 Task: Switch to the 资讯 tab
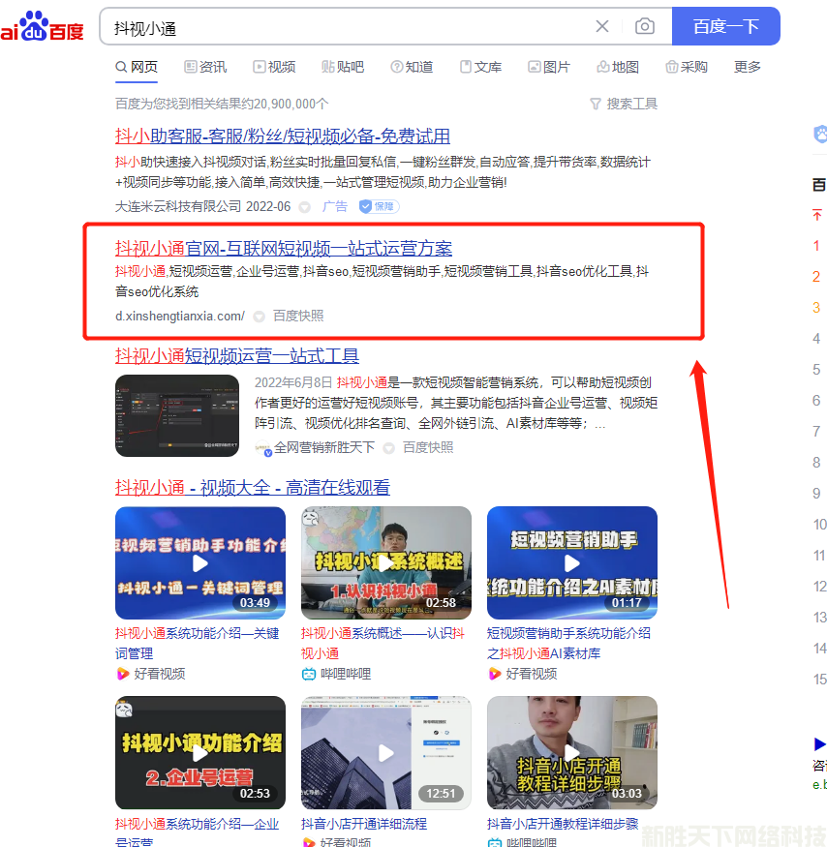tap(205, 67)
